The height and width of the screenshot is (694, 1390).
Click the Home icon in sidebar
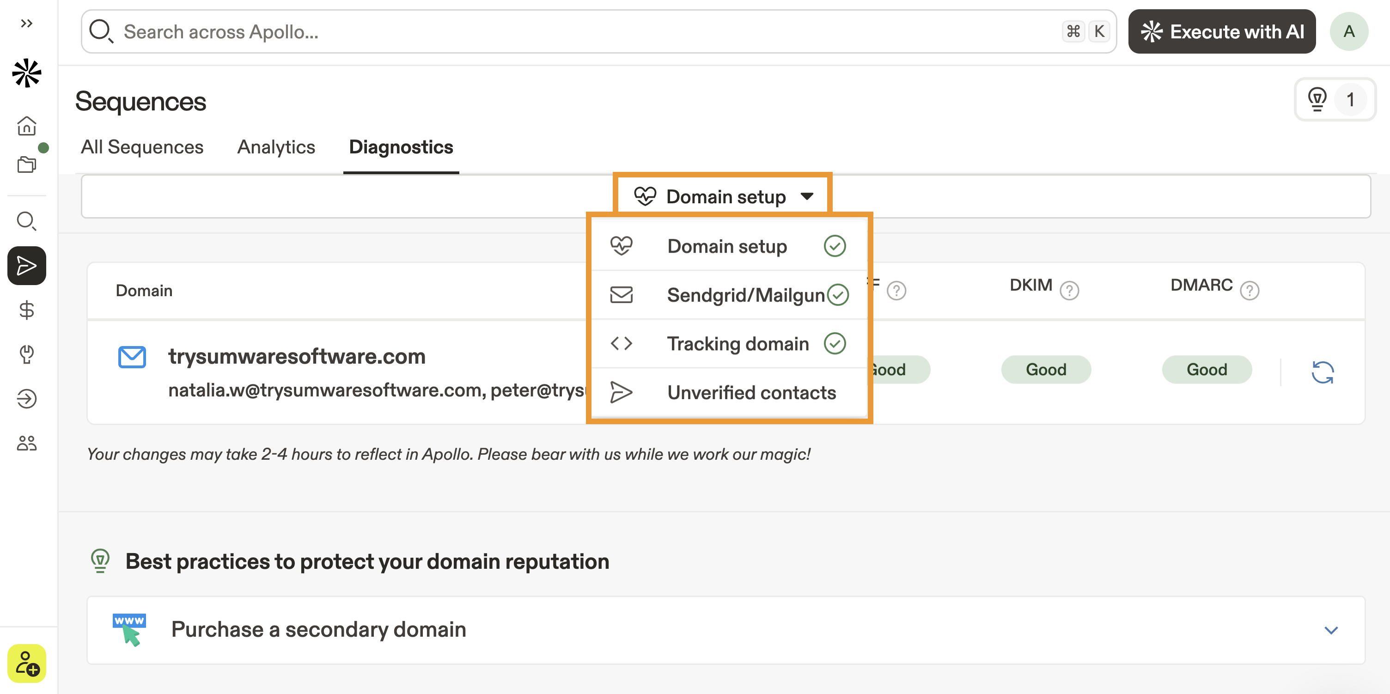[26, 126]
